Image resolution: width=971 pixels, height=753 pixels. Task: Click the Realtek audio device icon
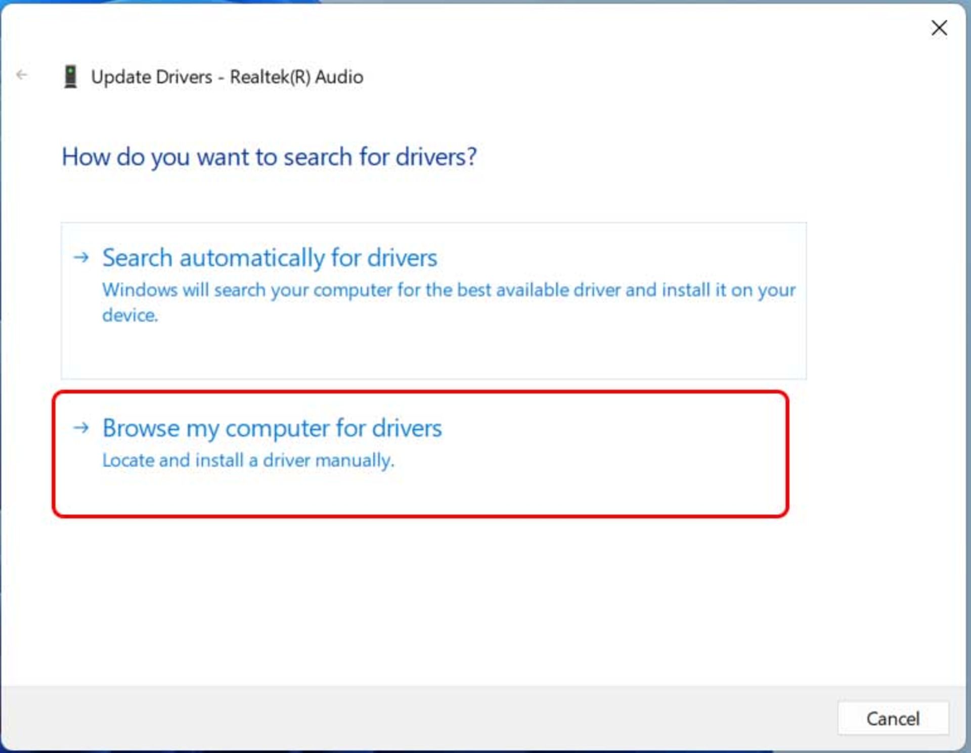click(70, 77)
